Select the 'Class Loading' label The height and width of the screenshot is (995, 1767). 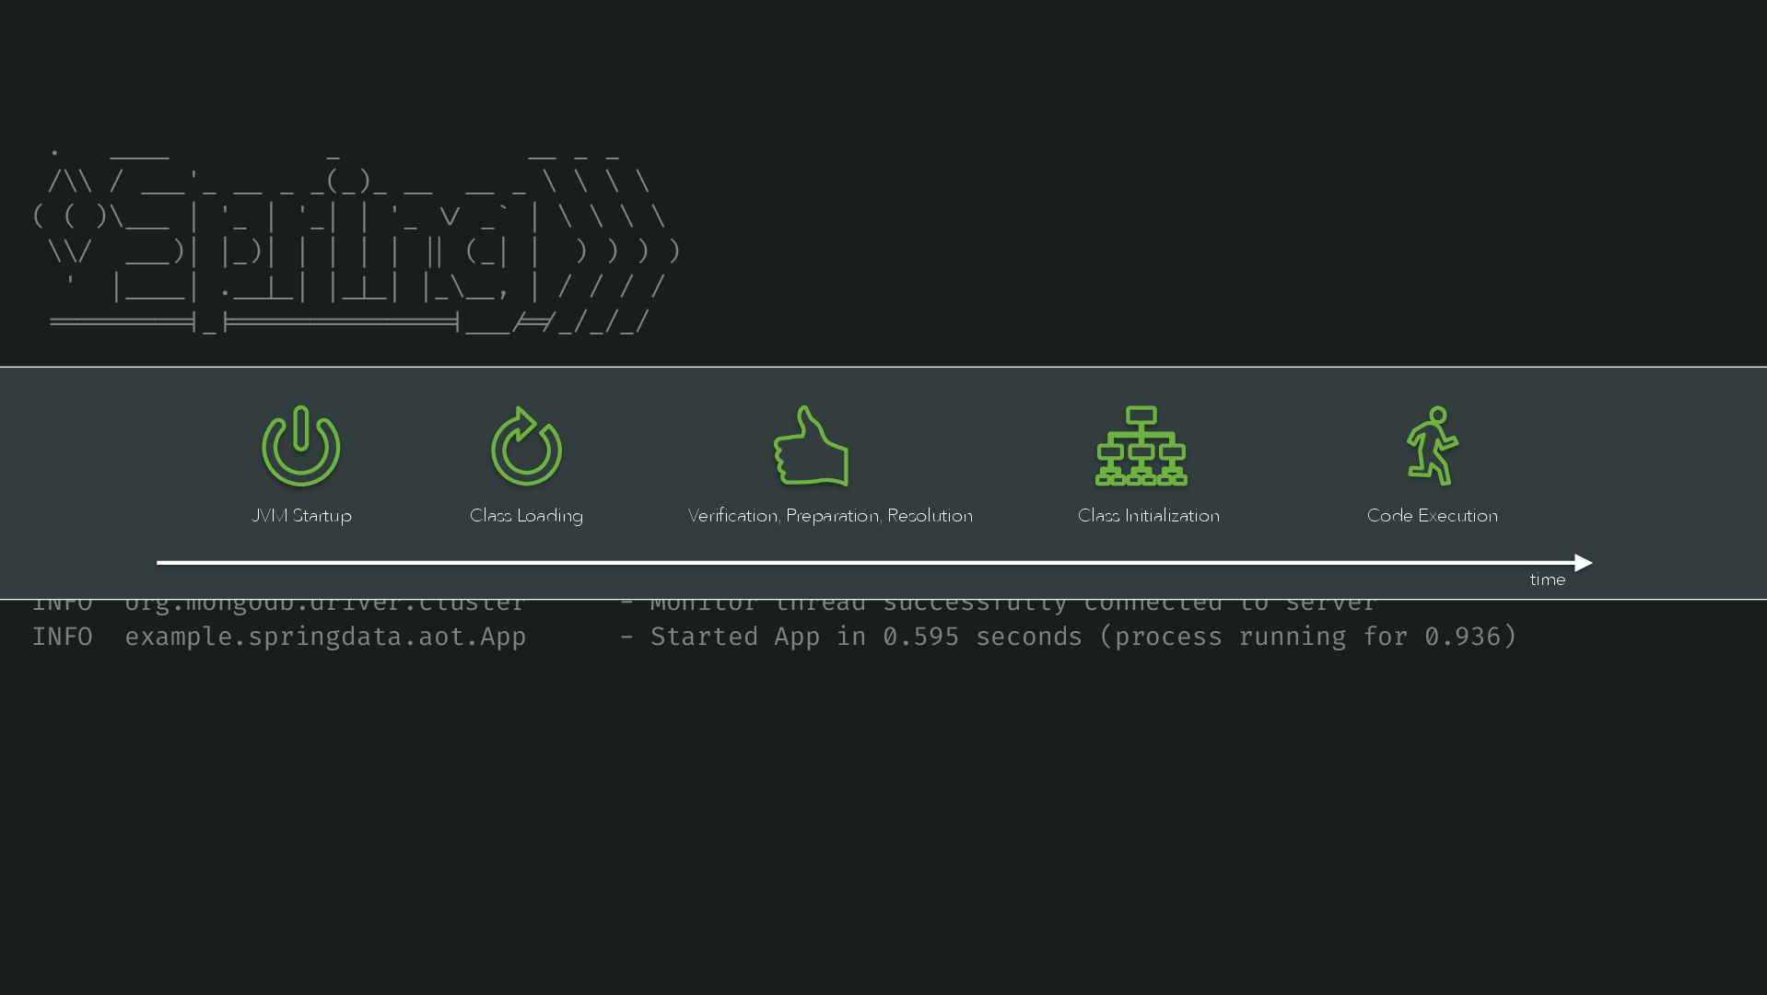click(526, 516)
